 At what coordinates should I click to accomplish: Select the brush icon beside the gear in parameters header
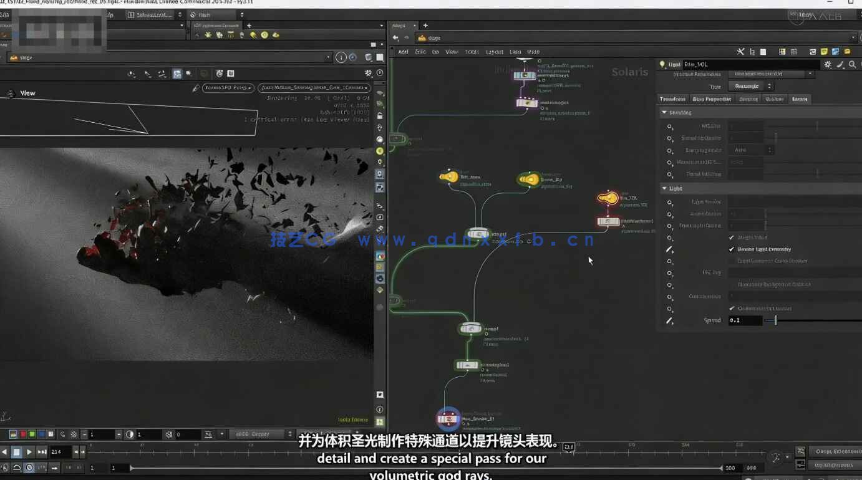coord(840,65)
